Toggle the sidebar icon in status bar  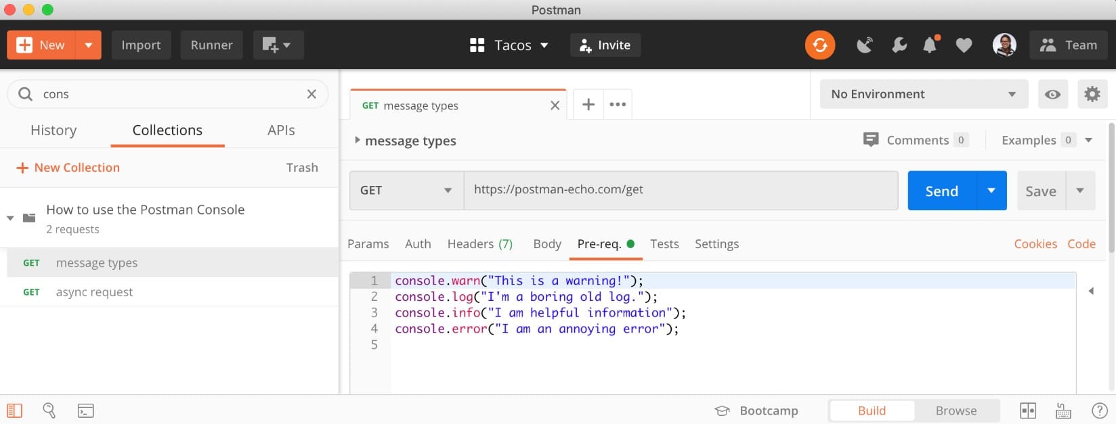pos(15,410)
